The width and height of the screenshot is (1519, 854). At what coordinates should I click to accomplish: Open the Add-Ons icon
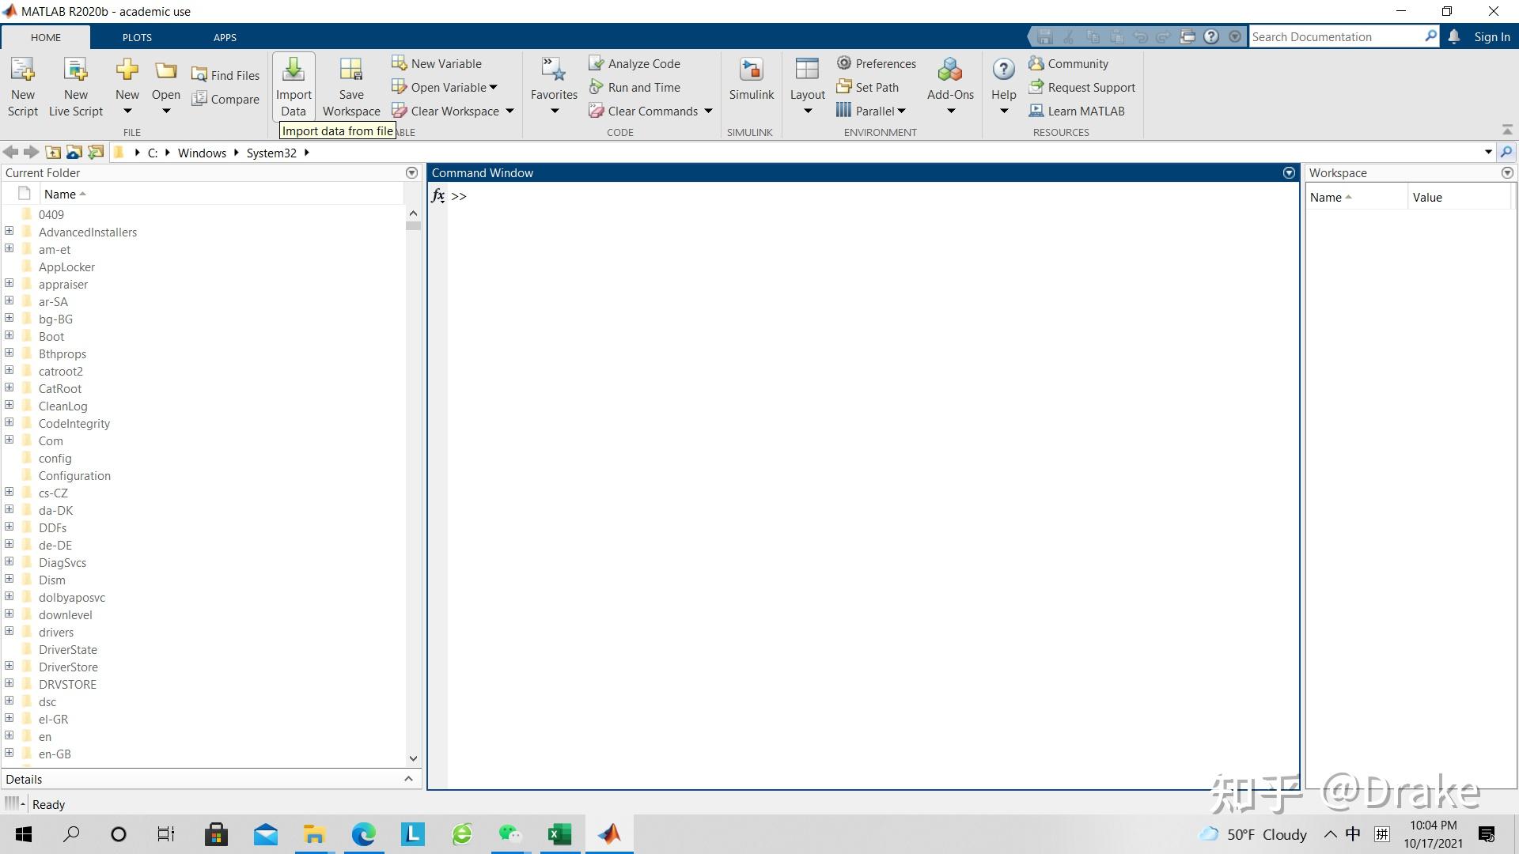pos(950,71)
